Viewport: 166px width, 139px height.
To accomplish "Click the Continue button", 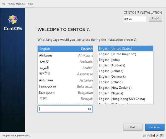I will coord(155,127).
